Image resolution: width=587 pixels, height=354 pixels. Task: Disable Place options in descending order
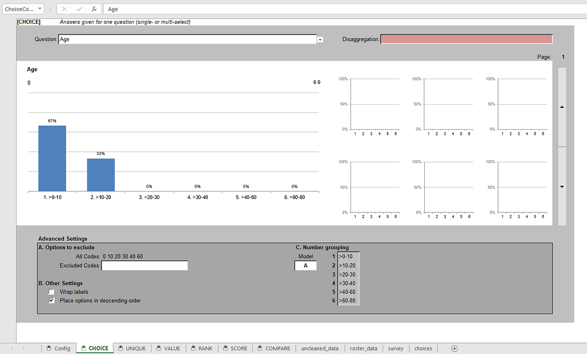[52, 300]
